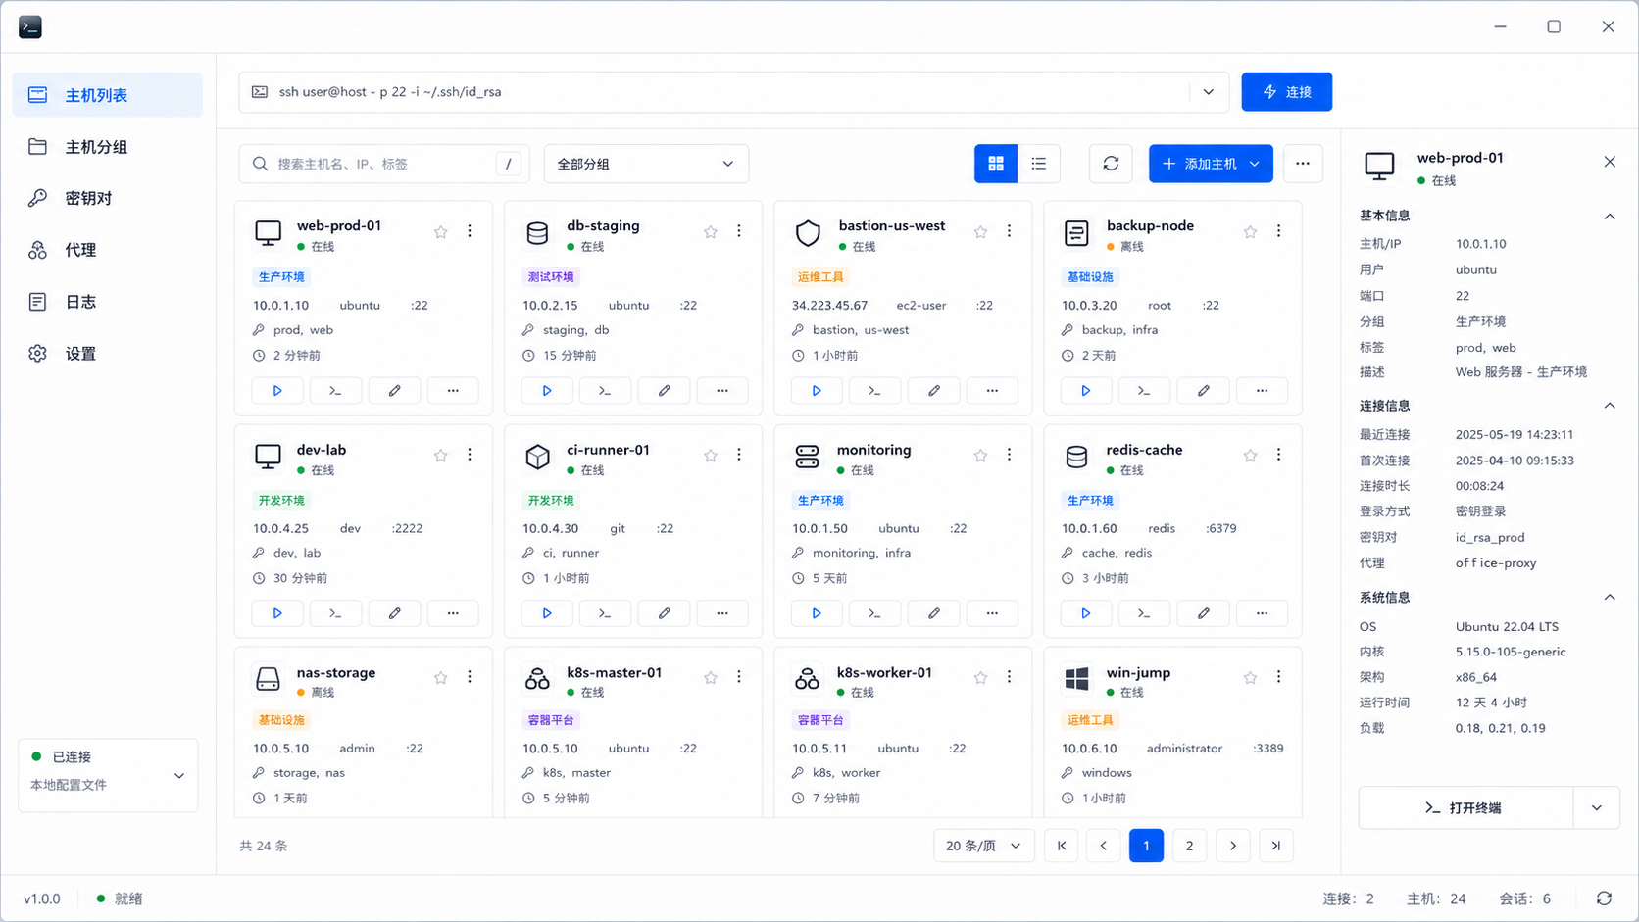
Task: Star the redis-cache host
Action: click(x=1250, y=456)
